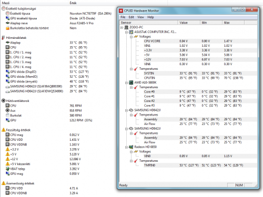This screenshot has height=197, width=263.
Task: Collapse the Temperatures node under ASUSTeK
Action: click(131, 69)
